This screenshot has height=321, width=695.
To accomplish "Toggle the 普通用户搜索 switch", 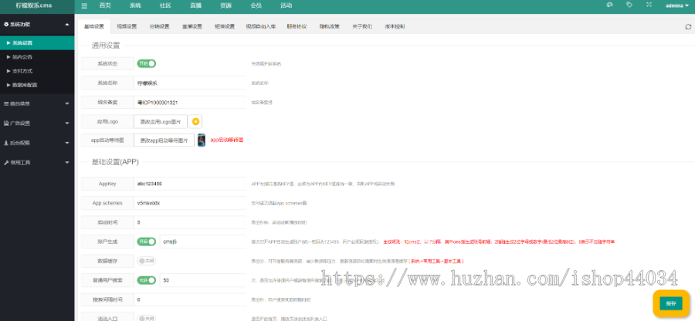I will [x=146, y=280].
